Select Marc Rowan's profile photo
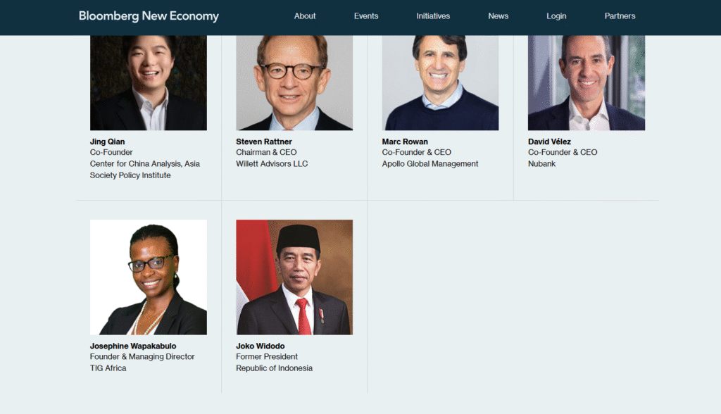721x414 pixels. [440, 82]
